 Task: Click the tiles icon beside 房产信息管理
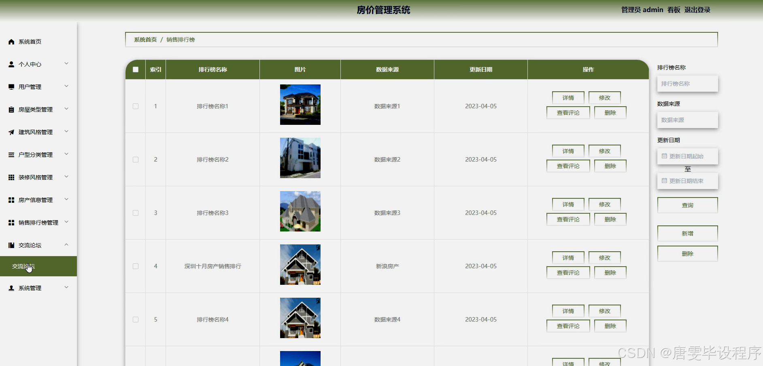click(x=11, y=200)
